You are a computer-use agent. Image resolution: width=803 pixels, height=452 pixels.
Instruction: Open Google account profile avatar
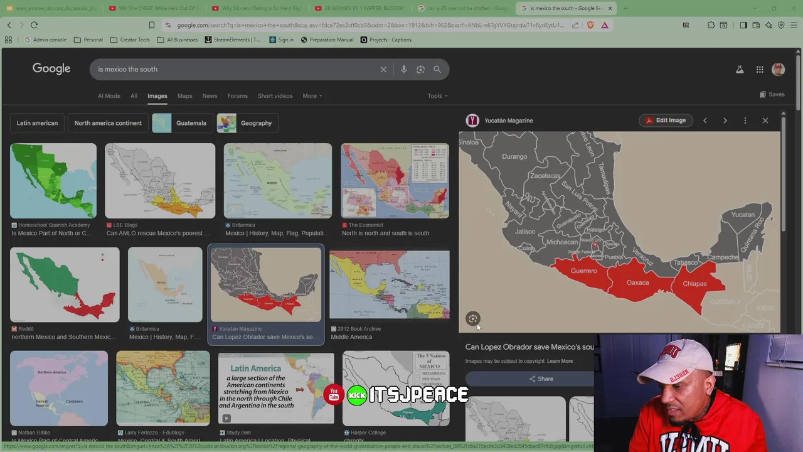point(779,70)
